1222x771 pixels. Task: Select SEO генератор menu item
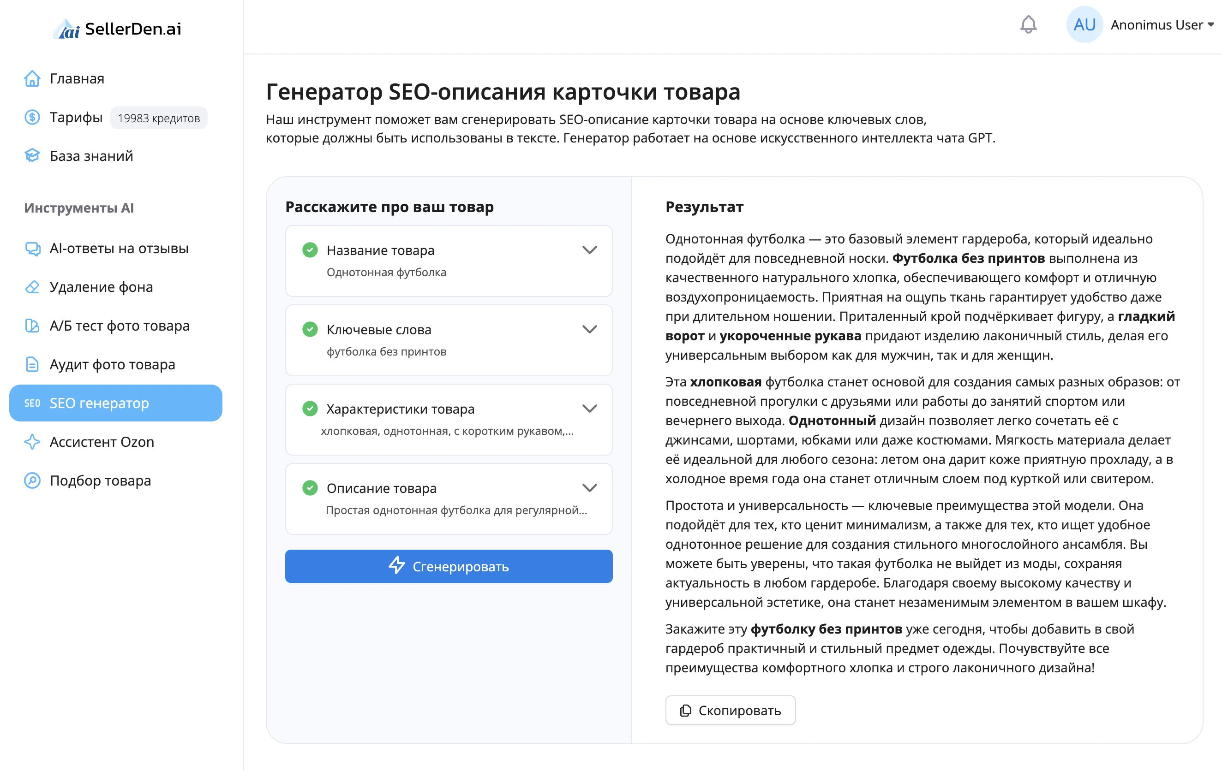click(116, 403)
